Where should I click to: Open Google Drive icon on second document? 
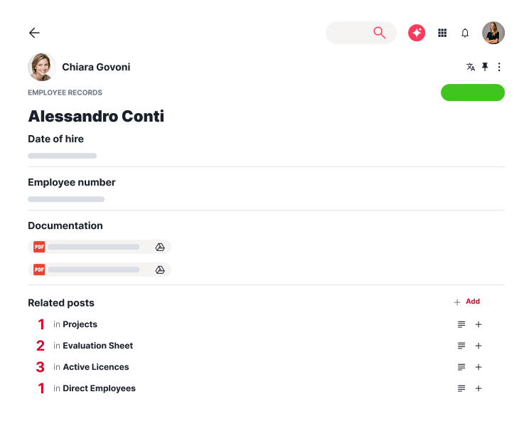pos(160,270)
